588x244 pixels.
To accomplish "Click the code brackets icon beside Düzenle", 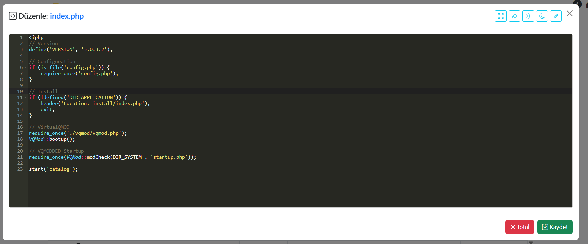I will pyautogui.click(x=13, y=16).
